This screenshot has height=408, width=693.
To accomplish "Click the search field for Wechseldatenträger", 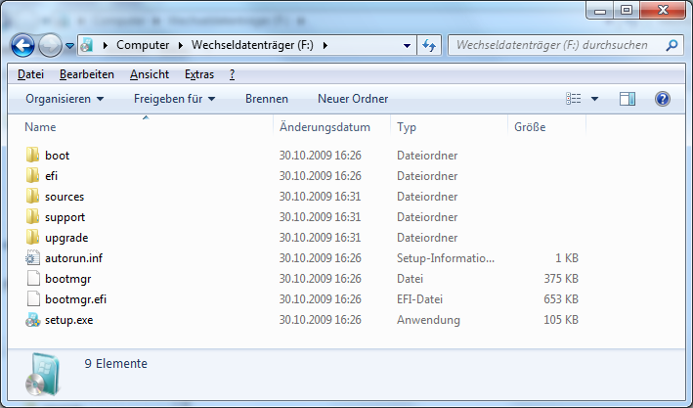I will 557,45.
